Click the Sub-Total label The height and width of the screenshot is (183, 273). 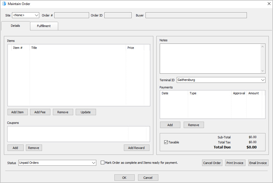224,137
